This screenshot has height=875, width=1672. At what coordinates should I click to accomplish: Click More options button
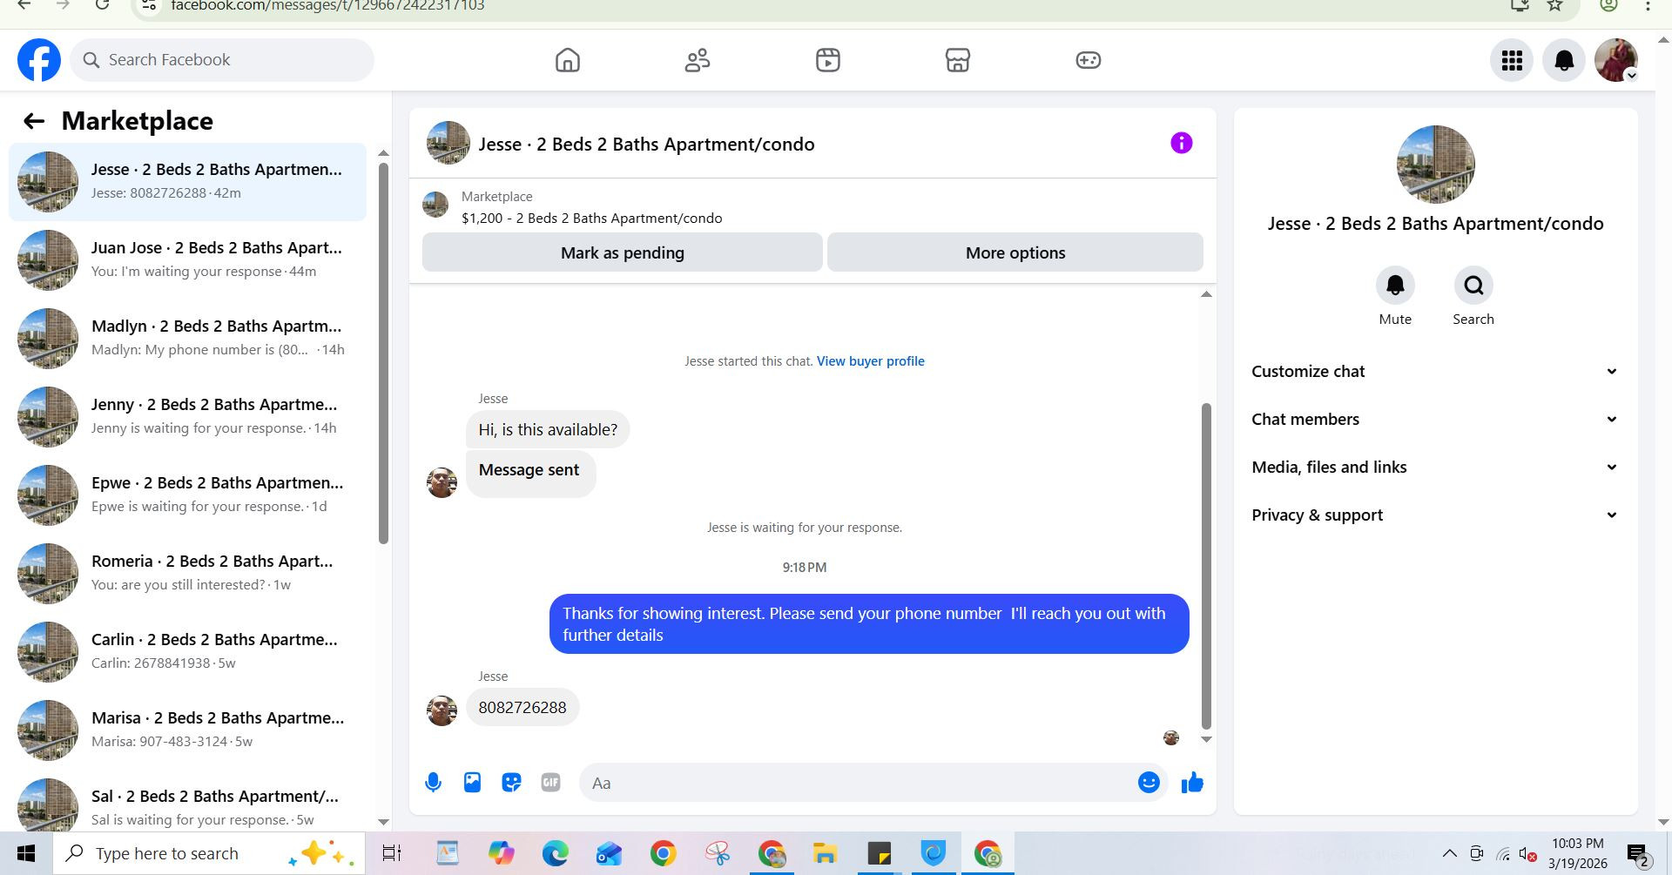pos(1015,252)
